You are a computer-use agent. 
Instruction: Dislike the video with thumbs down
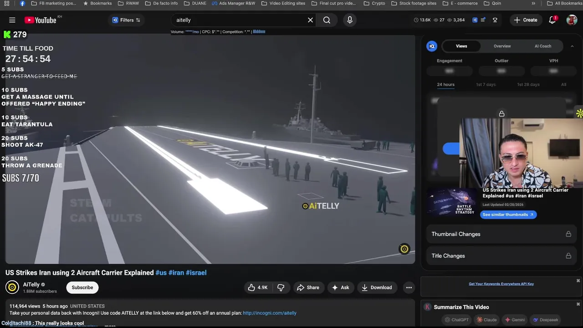281,287
